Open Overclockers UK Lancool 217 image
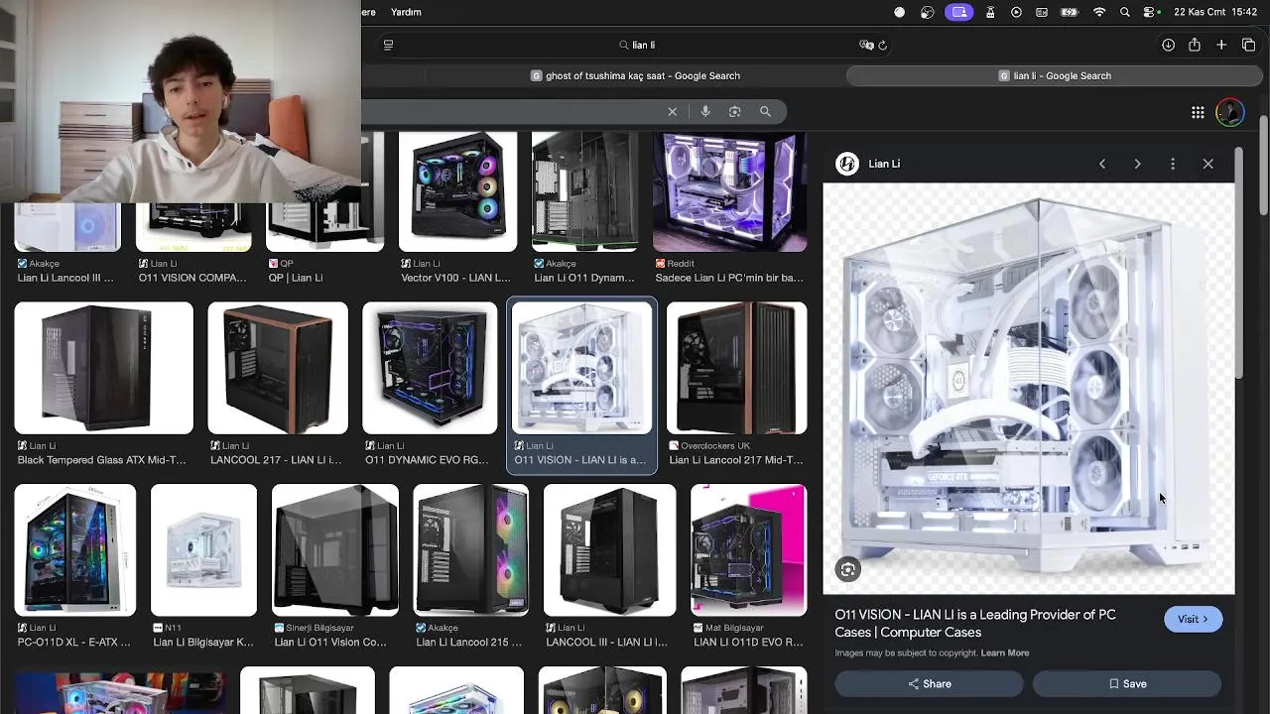Screen dimensions: 1270x714 [737, 369]
